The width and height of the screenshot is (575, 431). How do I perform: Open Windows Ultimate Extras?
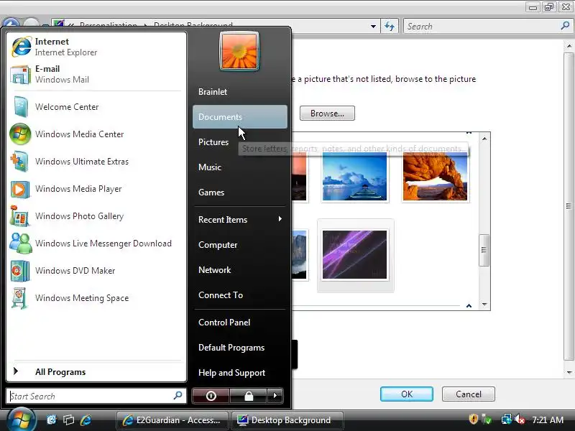coord(96,162)
